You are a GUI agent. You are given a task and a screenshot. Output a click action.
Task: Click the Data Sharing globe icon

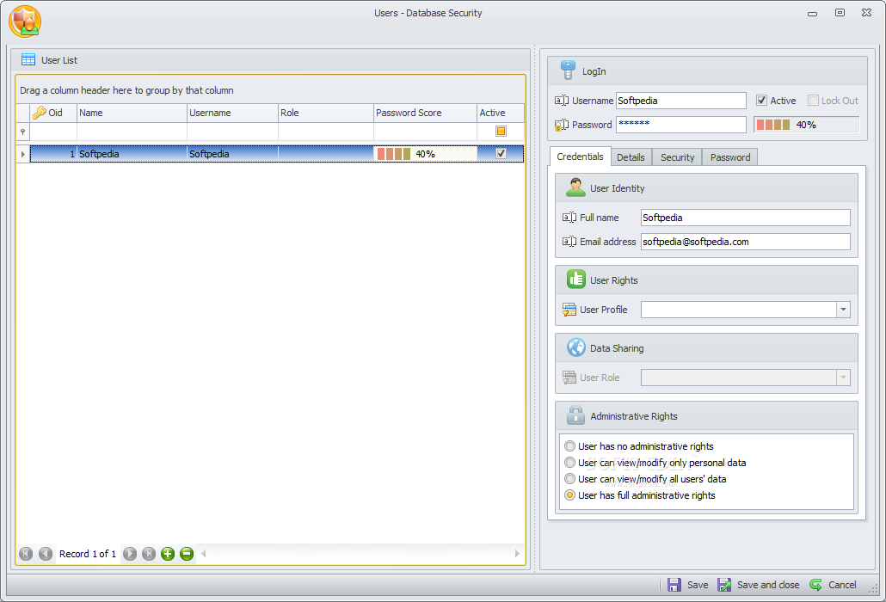575,347
